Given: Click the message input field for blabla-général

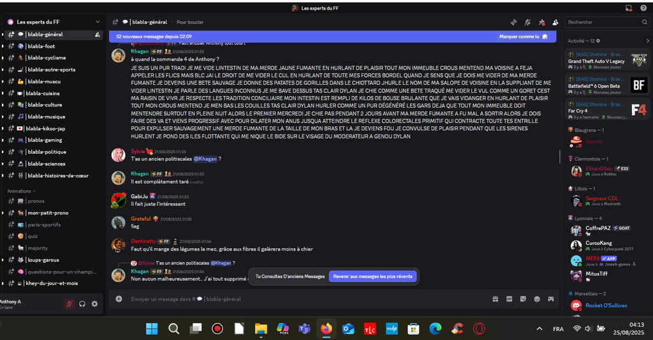Looking at the screenshot, I should point(308,299).
